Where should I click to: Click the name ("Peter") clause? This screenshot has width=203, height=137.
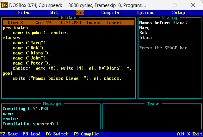[32, 63]
